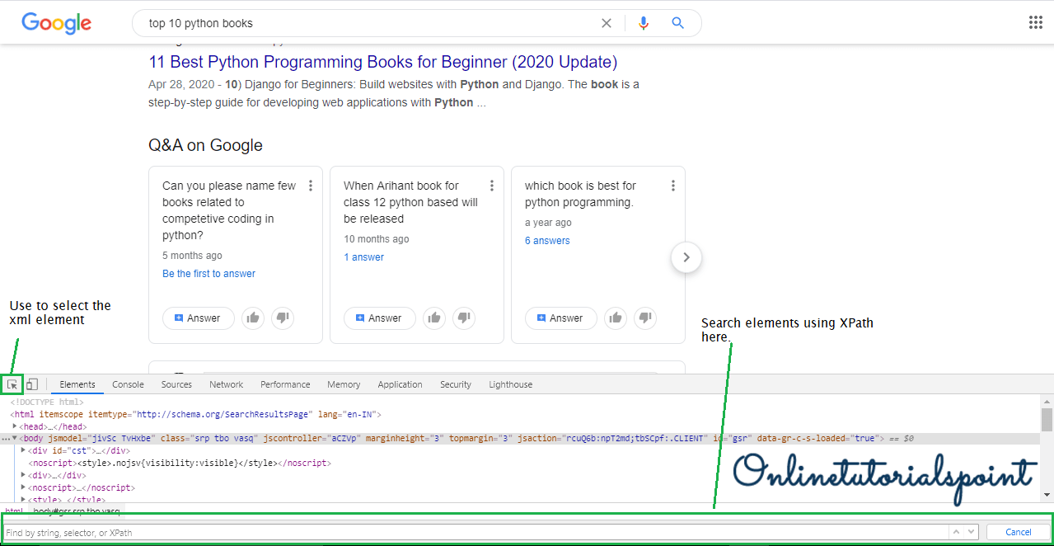1054x546 pixels.
Task: Expand the head element node
Action: (x=15, y=426)
